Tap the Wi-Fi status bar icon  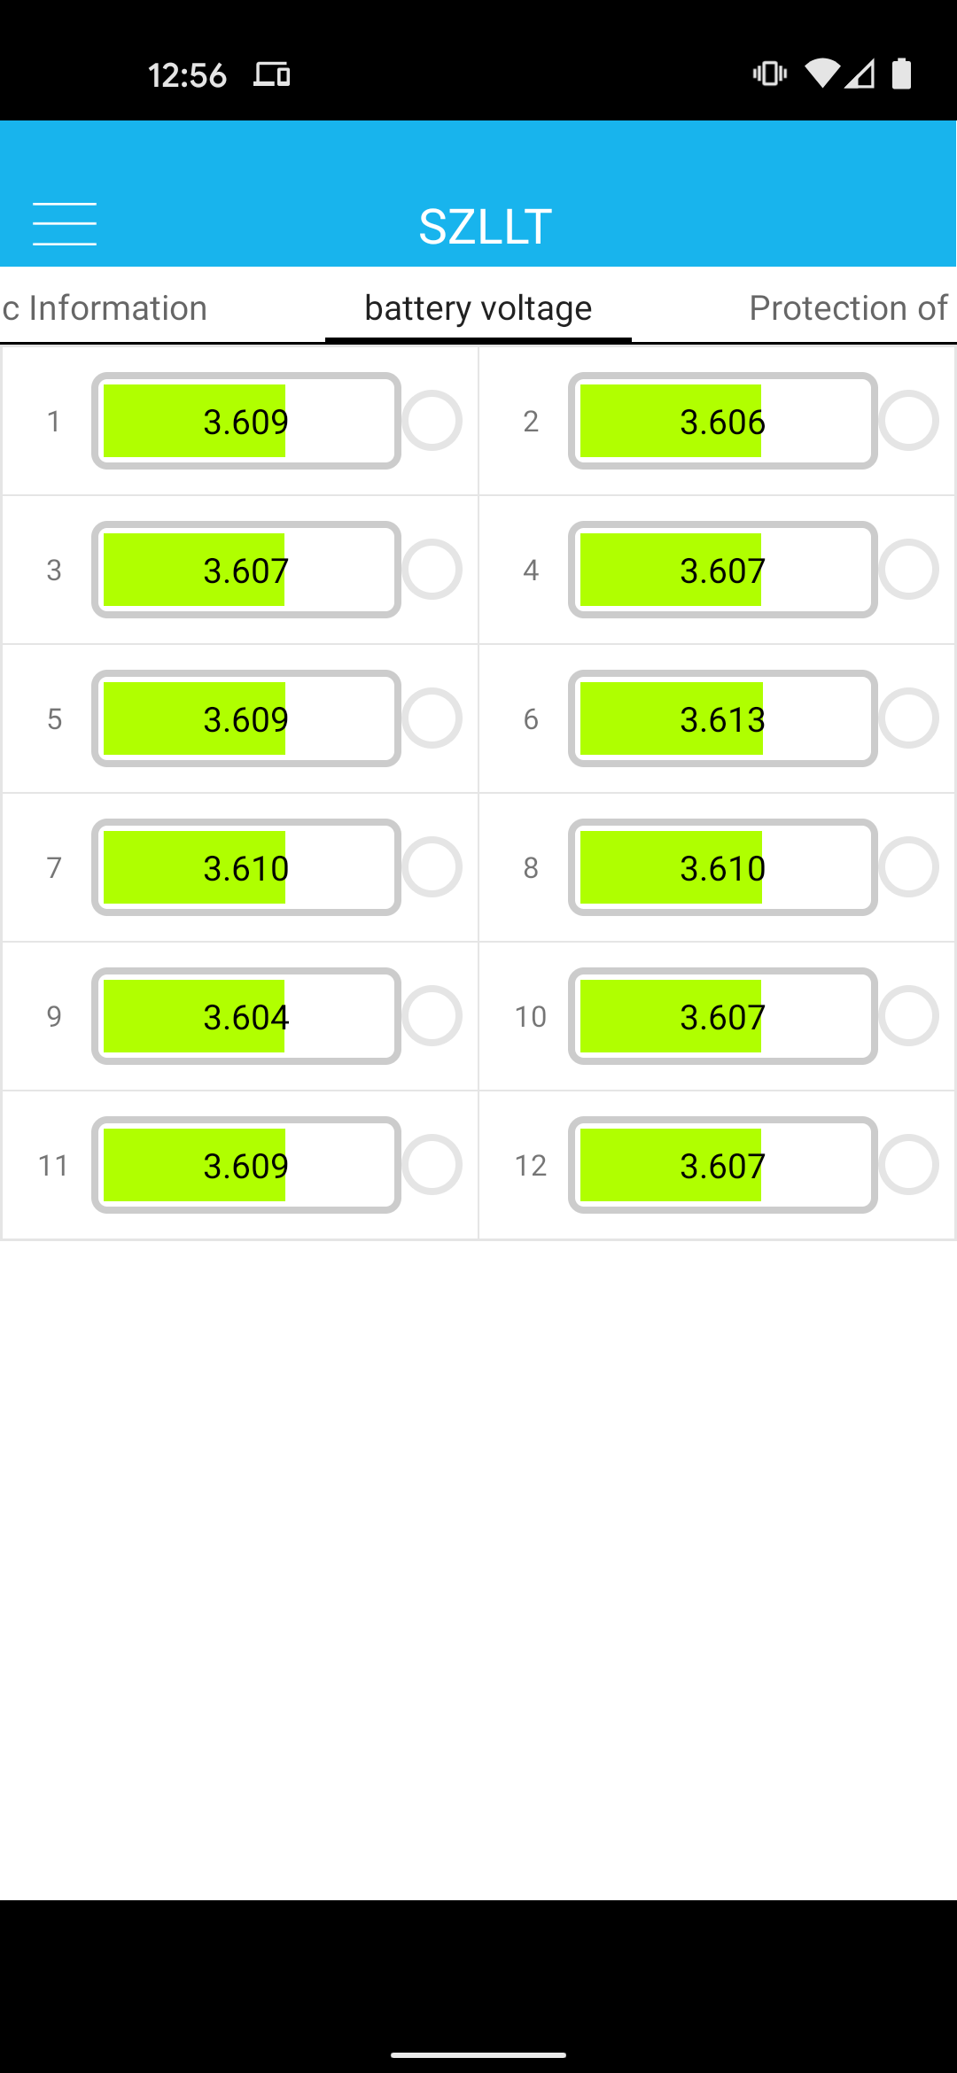tap(822, 74)
